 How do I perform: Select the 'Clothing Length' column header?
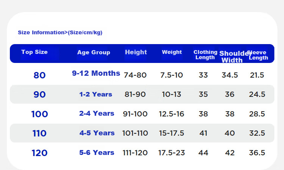pos(205,55)
